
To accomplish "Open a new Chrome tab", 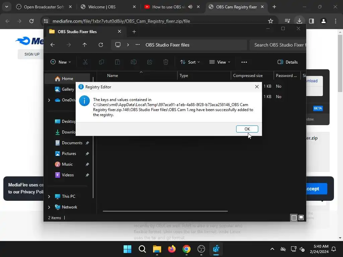I will [x=274, y=7].
